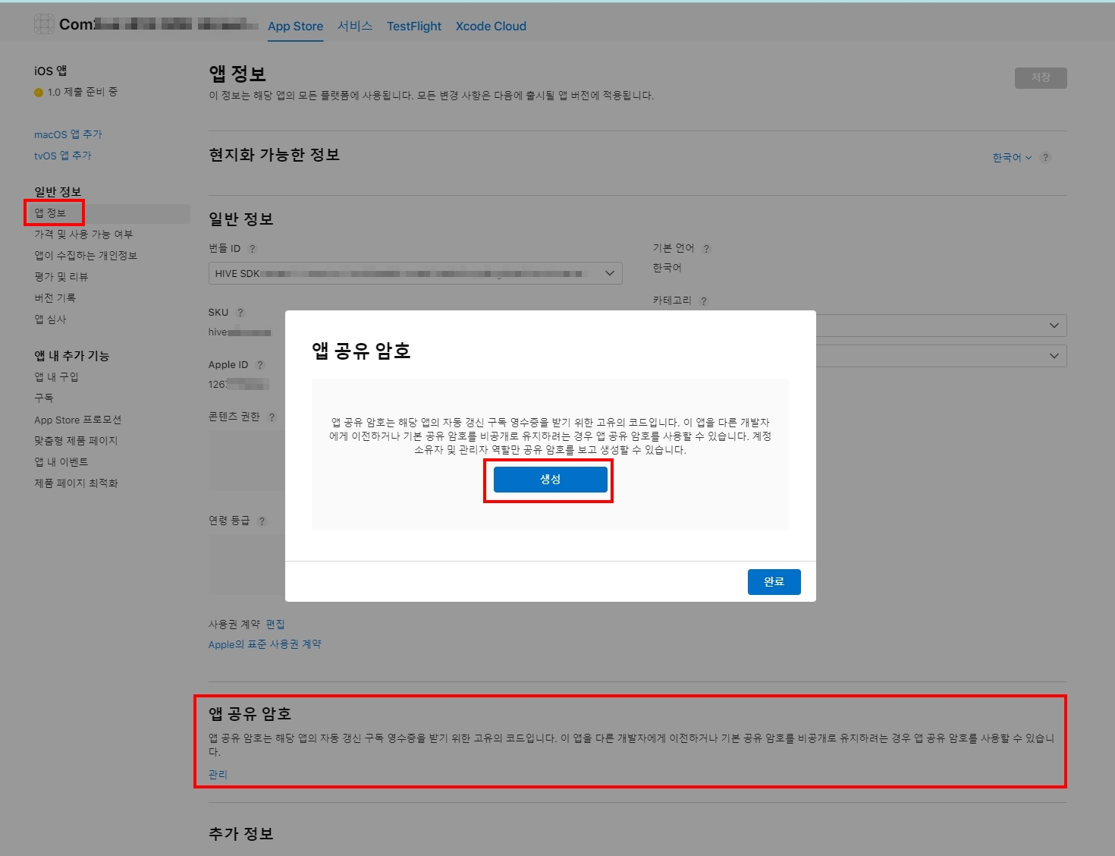Click the help icon beside 연령 등급
Viewport: 1115px width, 856px height.
click(x=262, y=521)
